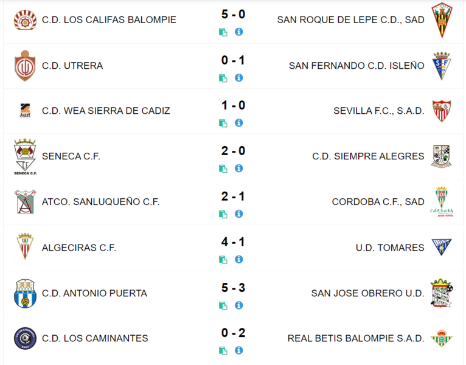Image resolution: width=466 pixels, height=365 pixels.
Task: Select C.D. WEA SIERRA DE CADIZ team name
Action: point(106,111)
